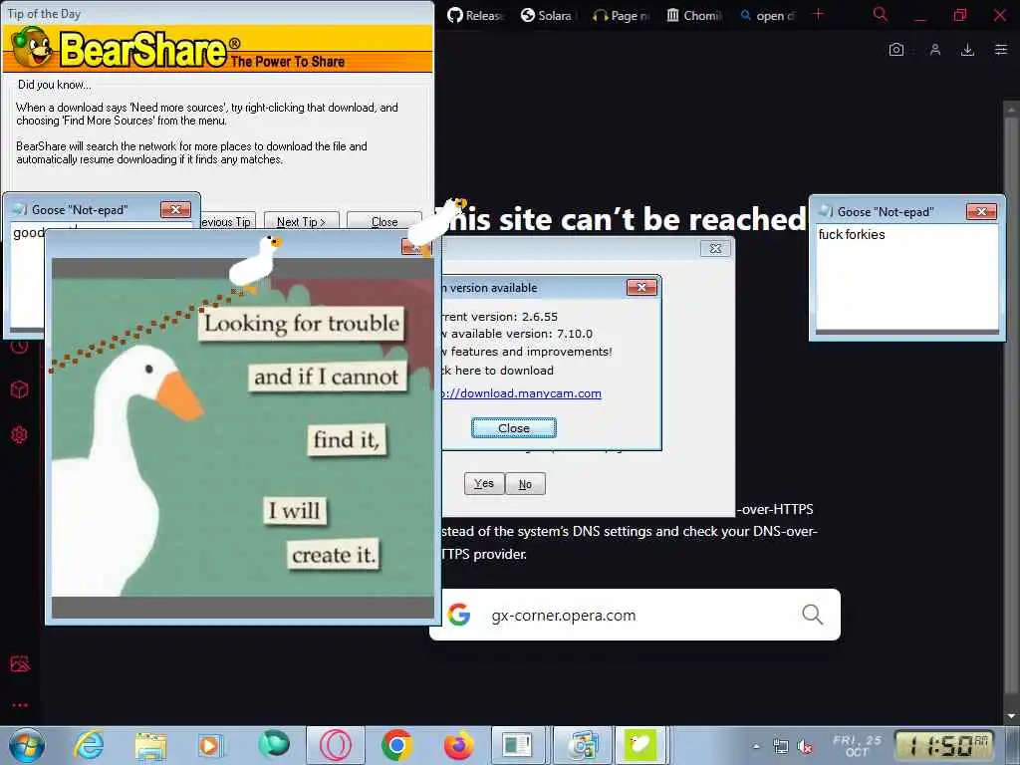Click Next Tip in BearShare dialog
The height and width of the screenshot is (765, 1020).
pyautogui.click(x=301, y=222)
